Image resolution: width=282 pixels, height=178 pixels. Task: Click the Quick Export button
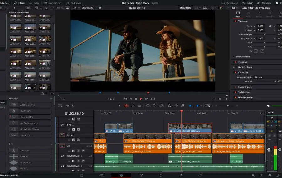[230, 3]
